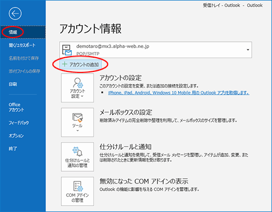The image size is (272, 212).
Task: Open the Outlook mobile app download link
Action: point(179,93)
